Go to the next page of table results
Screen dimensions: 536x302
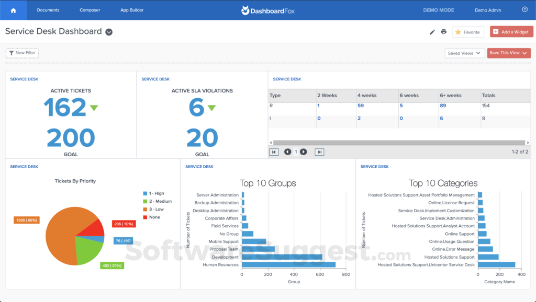[x=304, y=152]
